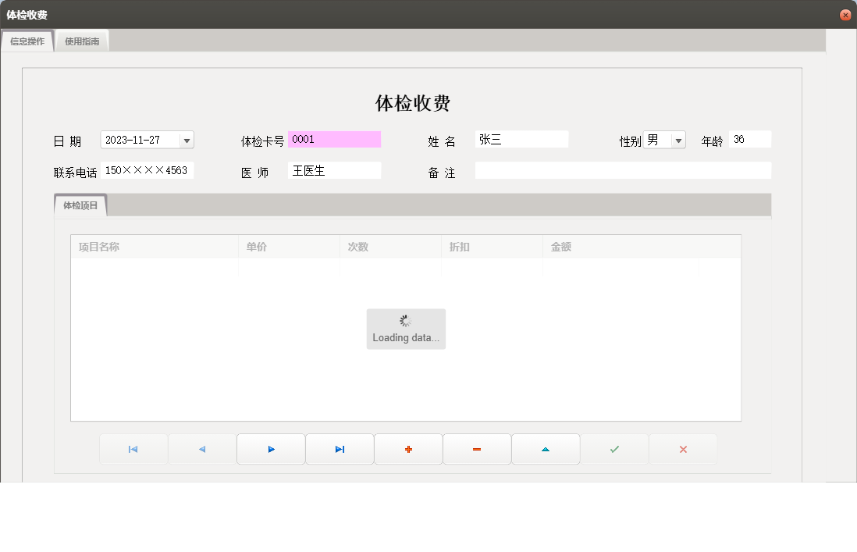857x552 pixels.
Task: Select the highlighted 体检卡号 field
Action: tap(334, 139)
